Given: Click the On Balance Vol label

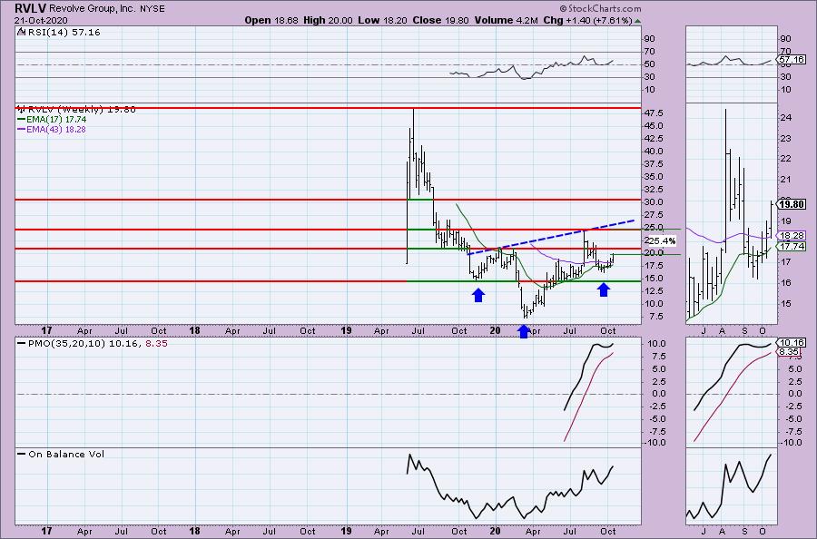Looking at the screenshot, I should click(66, 454).
